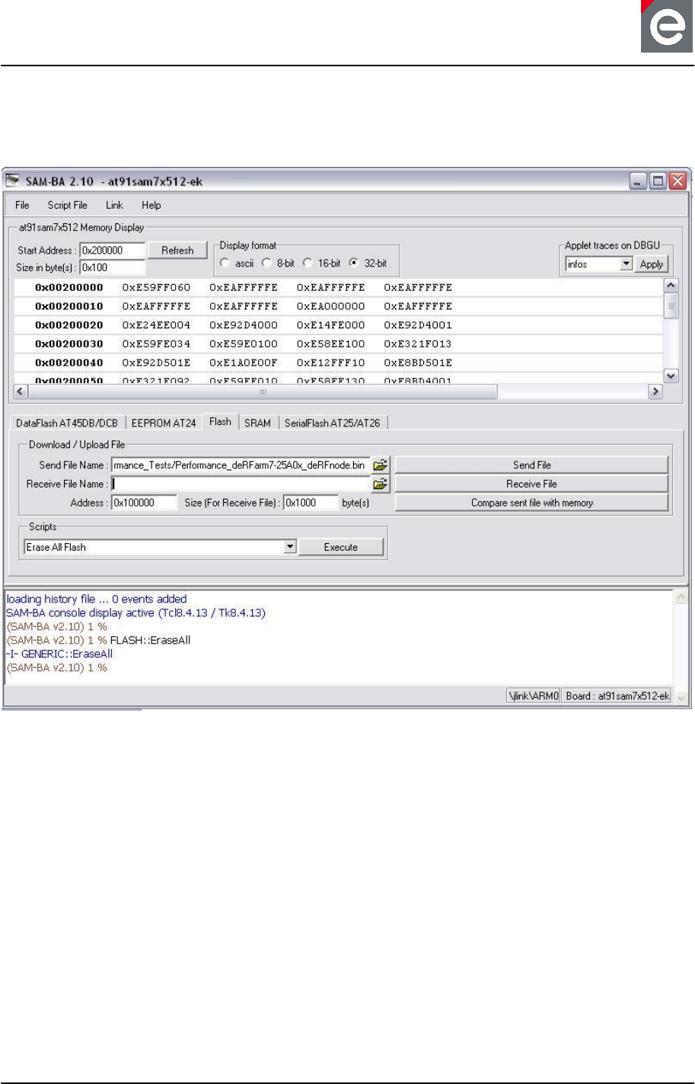Click memory value 0xE59FF060

pos(156,287)
